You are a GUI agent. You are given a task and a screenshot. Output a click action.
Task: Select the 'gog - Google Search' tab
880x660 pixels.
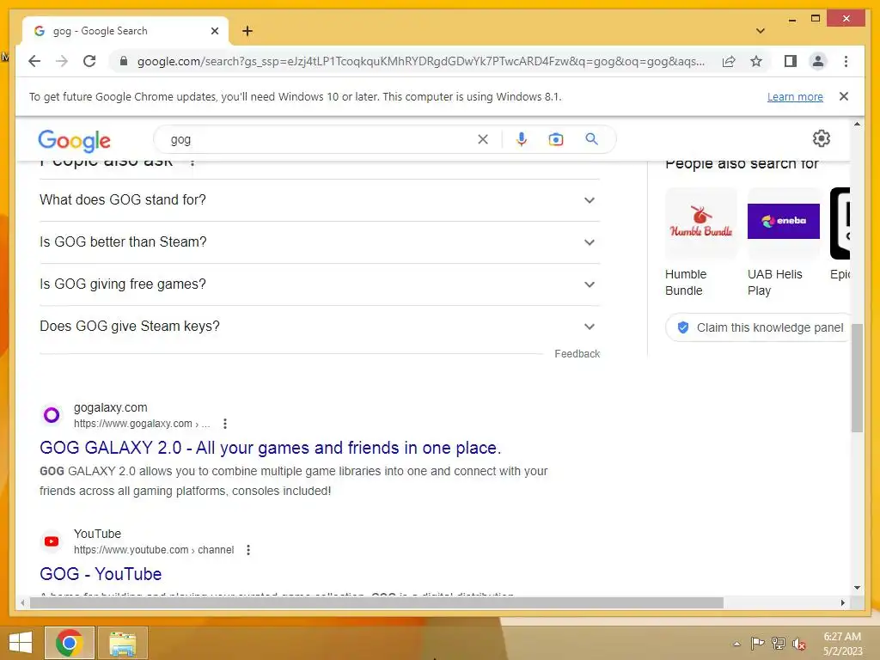pos(125,31)
